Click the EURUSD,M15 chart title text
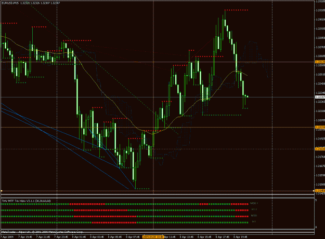 coord(10,3)
